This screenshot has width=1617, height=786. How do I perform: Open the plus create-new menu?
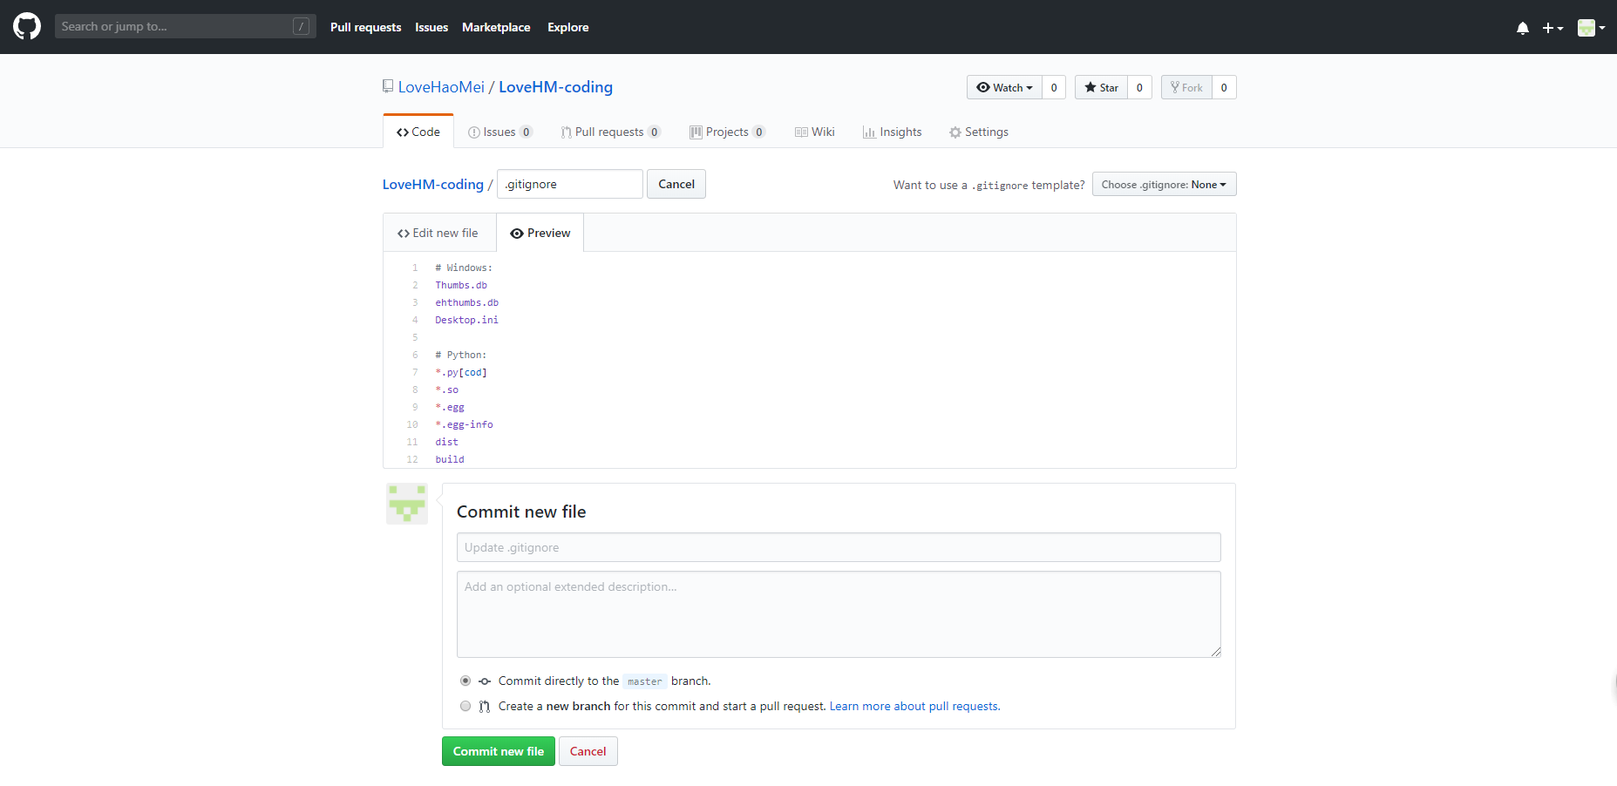(1552, 28)
